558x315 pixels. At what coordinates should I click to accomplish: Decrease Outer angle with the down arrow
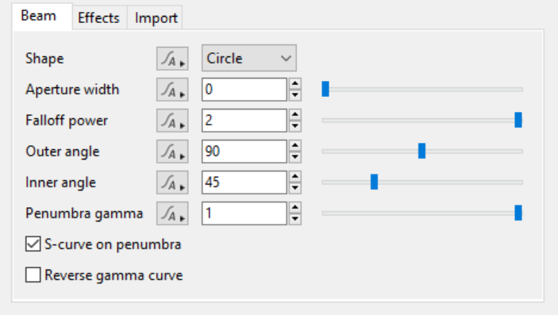pyautogui.click(x=295, y=157)
